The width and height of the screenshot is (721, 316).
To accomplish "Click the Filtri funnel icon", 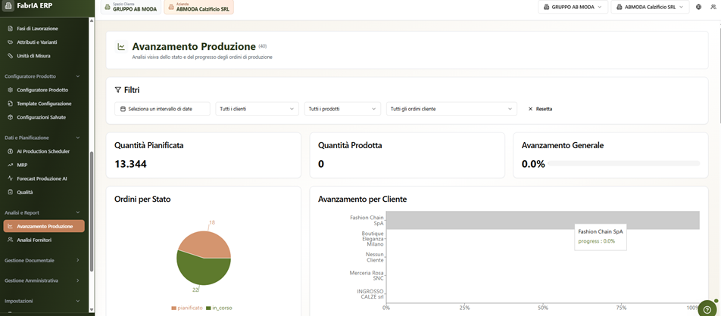I will 117,90.
